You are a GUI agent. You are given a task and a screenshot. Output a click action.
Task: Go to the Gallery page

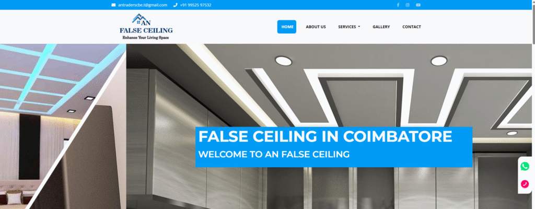381,27
